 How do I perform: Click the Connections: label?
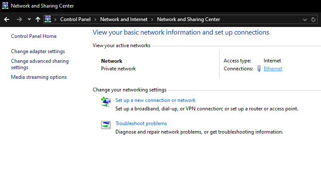click(x=238, y=69)
